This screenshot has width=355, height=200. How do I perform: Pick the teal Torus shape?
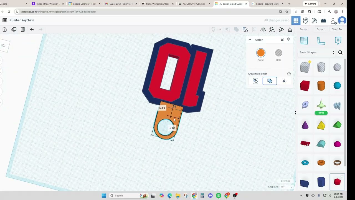click(305, 163)
